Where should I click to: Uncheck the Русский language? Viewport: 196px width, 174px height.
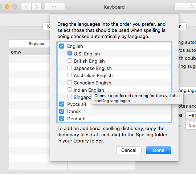click(x=62, y=104)
